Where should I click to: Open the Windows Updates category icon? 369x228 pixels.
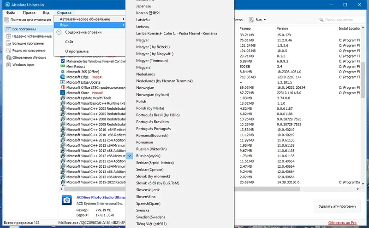click(8, 57)
